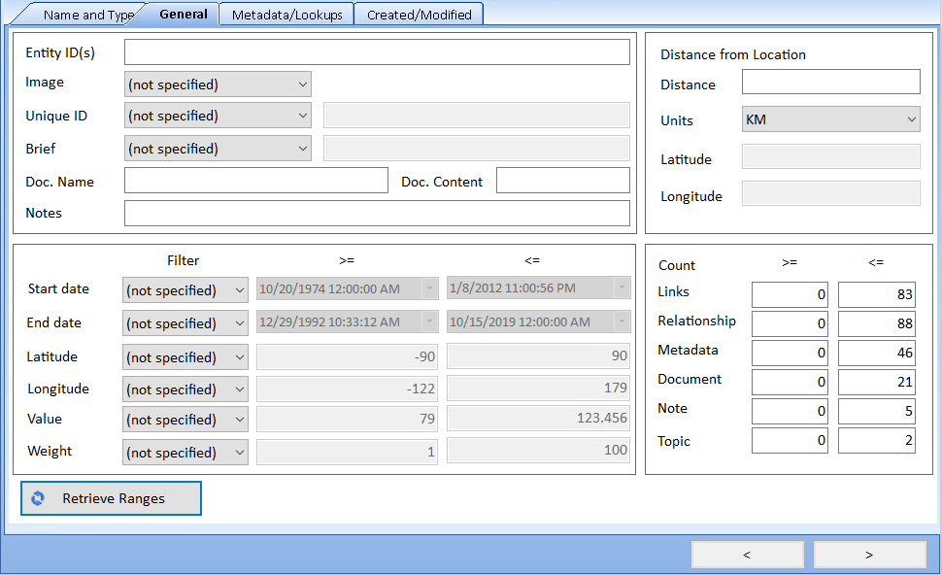The height and width of the screenshot is (575, 942).
Task: Click the previous page < button
Action: pos(748,555)
